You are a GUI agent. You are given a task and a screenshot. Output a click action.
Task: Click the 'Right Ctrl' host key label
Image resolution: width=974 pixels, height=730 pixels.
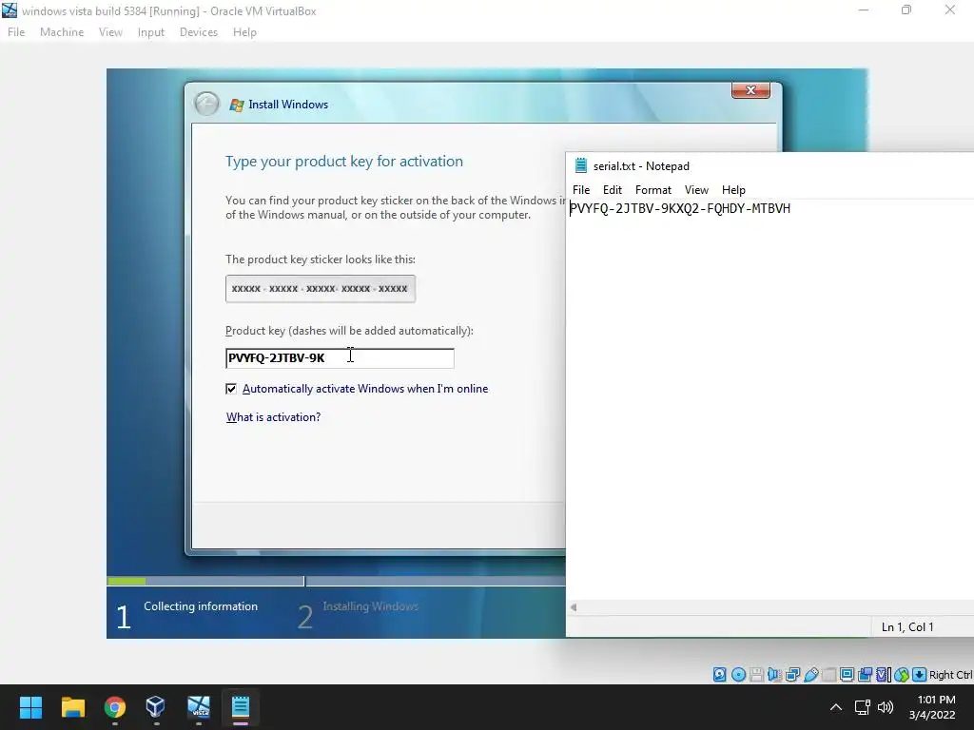pos(951,675)
